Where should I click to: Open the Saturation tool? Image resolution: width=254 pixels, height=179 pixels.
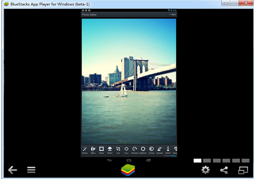click(160, 149)
